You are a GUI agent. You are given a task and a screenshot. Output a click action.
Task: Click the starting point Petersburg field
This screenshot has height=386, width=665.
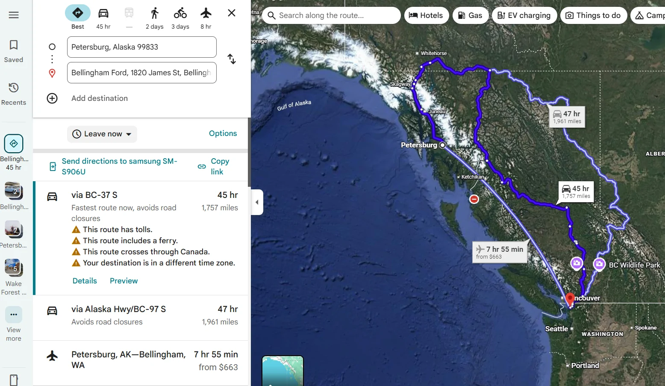pyautogui.click(x=141, y=47)
